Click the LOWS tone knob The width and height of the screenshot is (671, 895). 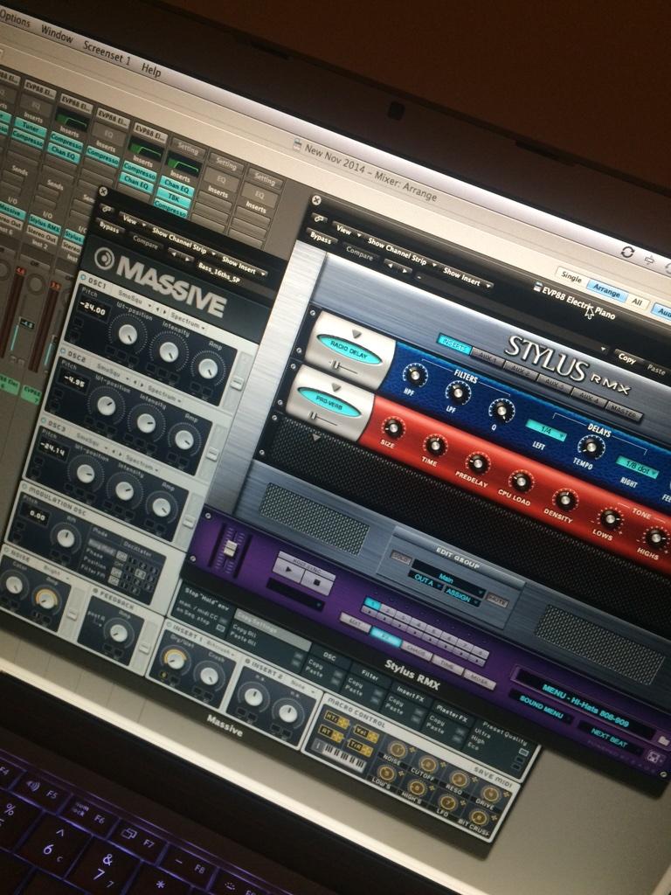click(x=610, y=519)
